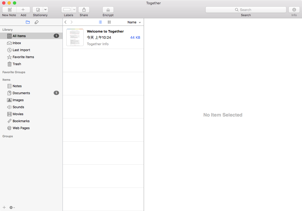Open the Name sort dropdown
Image resolution: width=302 pixels, height=211 pixels.
tap(134, 22)
